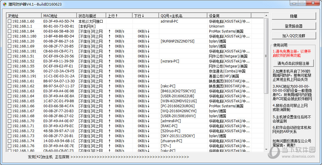Click MAC address 00-27-1D-3A-C9-F5
Viewport: 322px width, 165px height.
pyautogui.click(x=59, y=71)
